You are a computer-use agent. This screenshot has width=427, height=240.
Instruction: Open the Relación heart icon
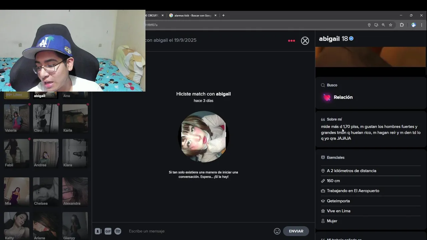click(327, 97)
